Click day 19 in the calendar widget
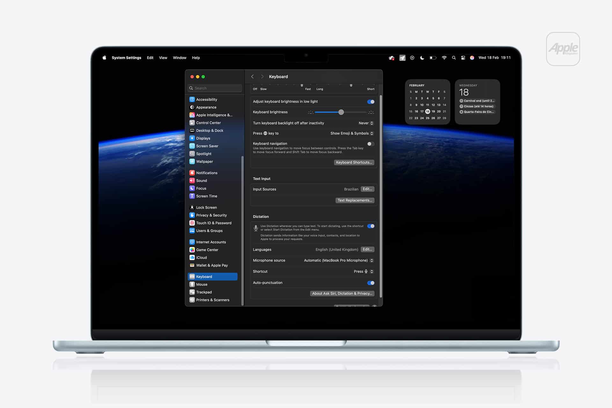 pyautogui.click(x=433, y=111)
